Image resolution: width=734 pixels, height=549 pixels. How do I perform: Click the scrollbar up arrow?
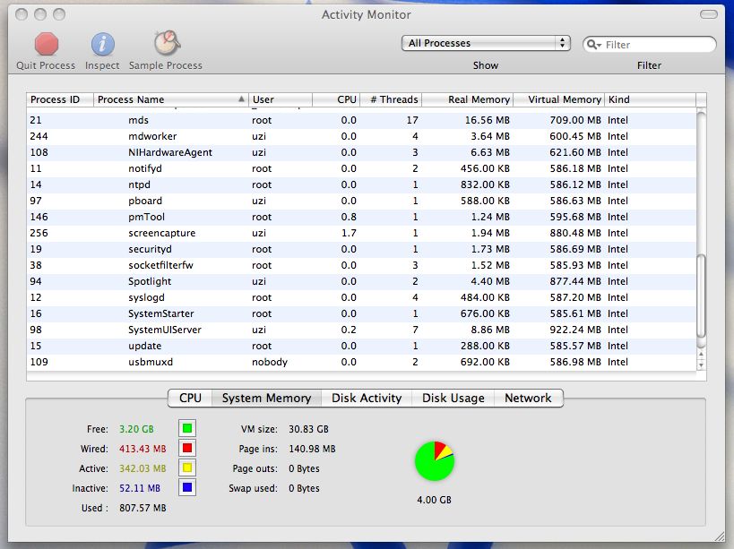point(701,354)
